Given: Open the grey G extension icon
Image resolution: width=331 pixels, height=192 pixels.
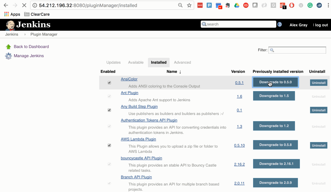Looking at the screenshot, I should (273, 5).
